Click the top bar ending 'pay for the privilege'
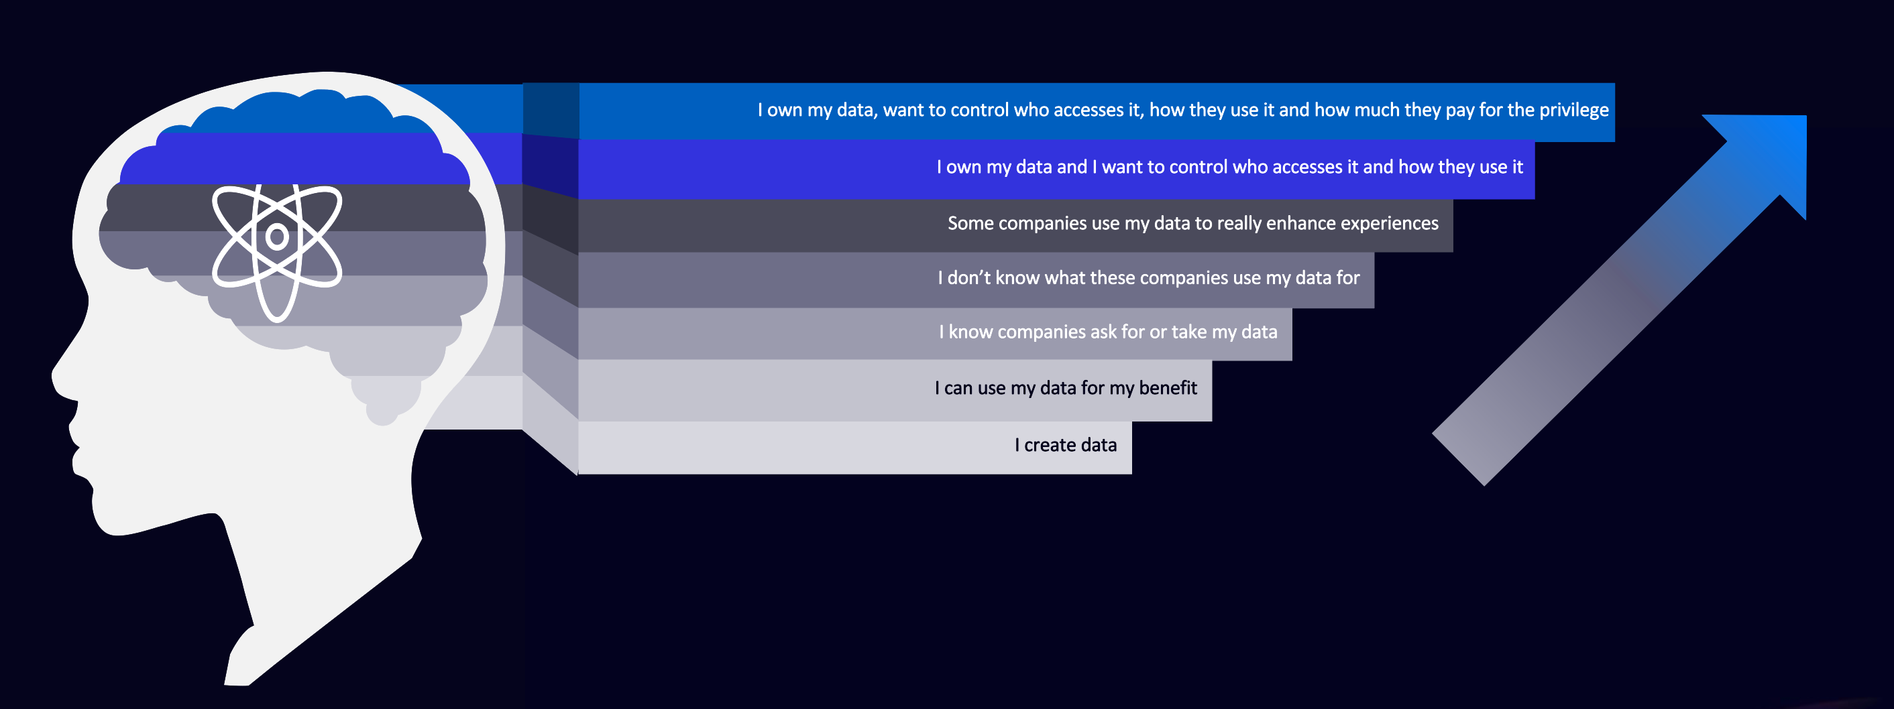This screenshot has width=1894, height=709. click(1097, 112)
